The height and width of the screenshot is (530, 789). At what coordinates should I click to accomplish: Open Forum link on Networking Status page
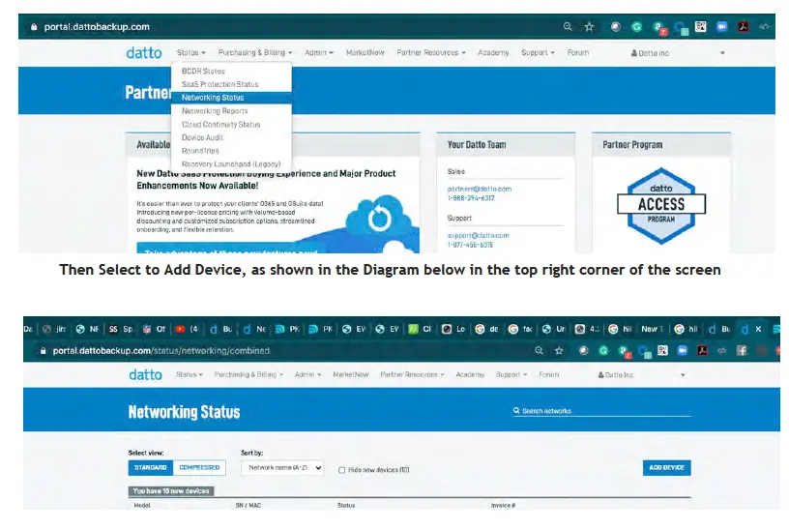pyautogui.click(x=549, y=375)
